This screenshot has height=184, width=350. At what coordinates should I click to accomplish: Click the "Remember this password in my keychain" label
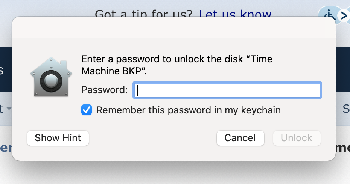tap(189, 110)
